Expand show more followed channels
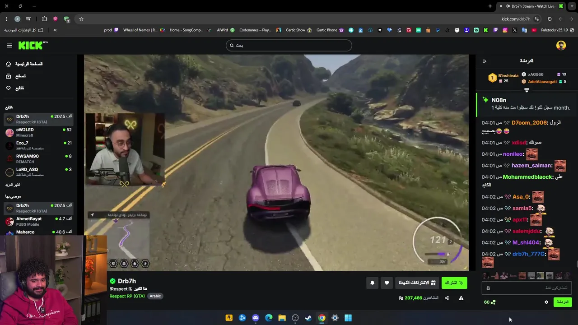This screenshot has height=325, width=578. coord(13,185)
